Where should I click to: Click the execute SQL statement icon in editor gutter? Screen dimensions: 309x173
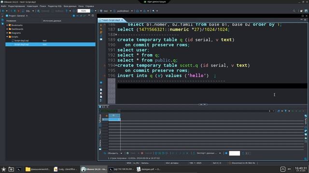tap(101, 25)
